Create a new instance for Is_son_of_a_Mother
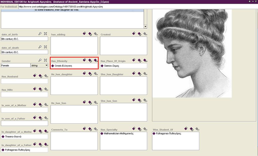 (x=35, y=104)
